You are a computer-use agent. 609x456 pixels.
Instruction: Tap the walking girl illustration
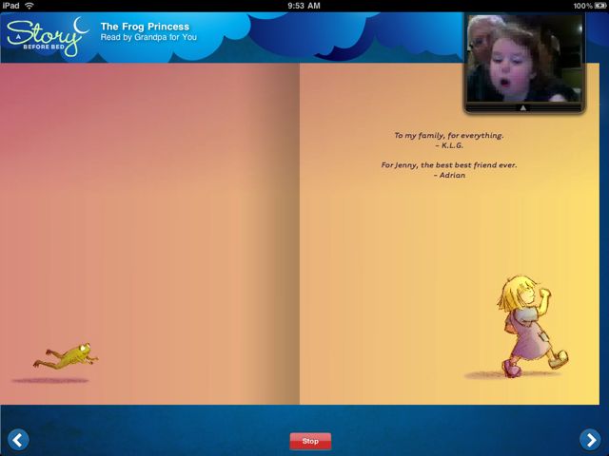click(x=533, y=326)
